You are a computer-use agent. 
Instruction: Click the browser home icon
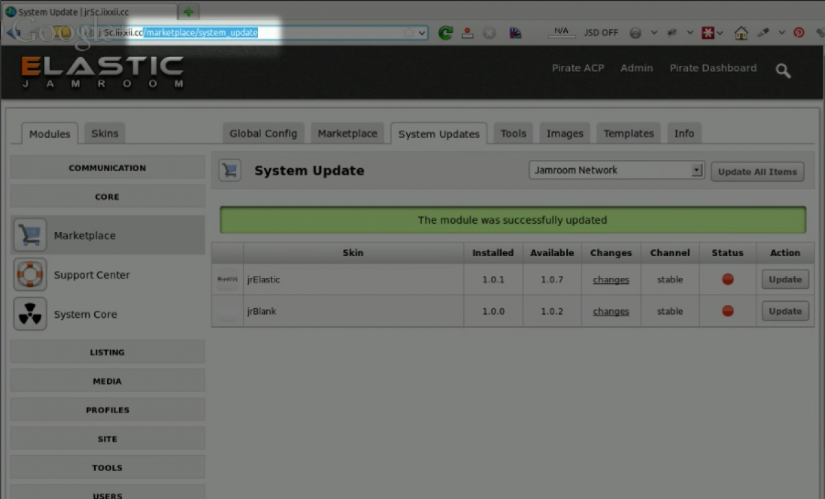741,33
